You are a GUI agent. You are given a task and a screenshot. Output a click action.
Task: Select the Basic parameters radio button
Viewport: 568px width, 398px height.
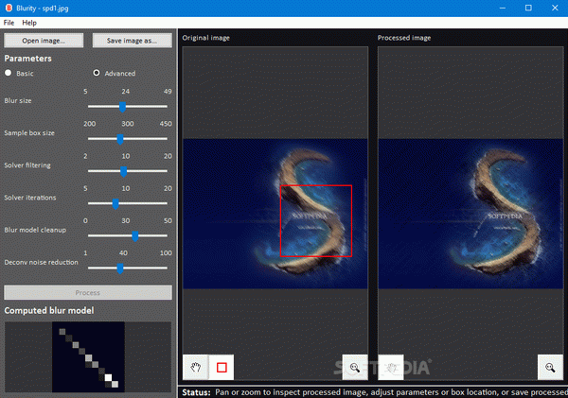point(9,73)
